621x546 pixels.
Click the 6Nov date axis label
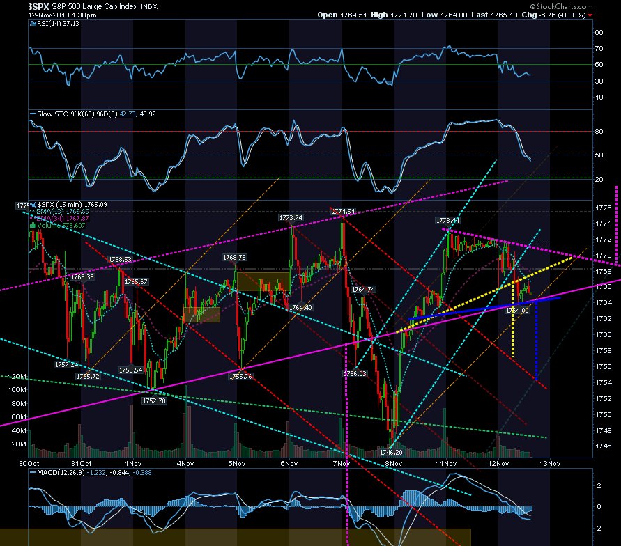289,463
